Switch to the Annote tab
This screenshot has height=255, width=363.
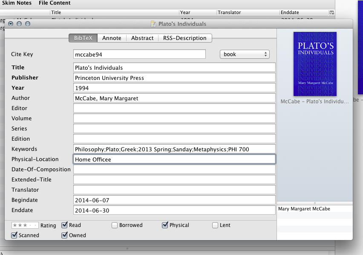(x=112, y=38)
